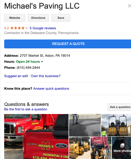131x159 pixels.
Task: Expand the Open 24 hours dropdown arrow
Action: [x=42, y=62]
